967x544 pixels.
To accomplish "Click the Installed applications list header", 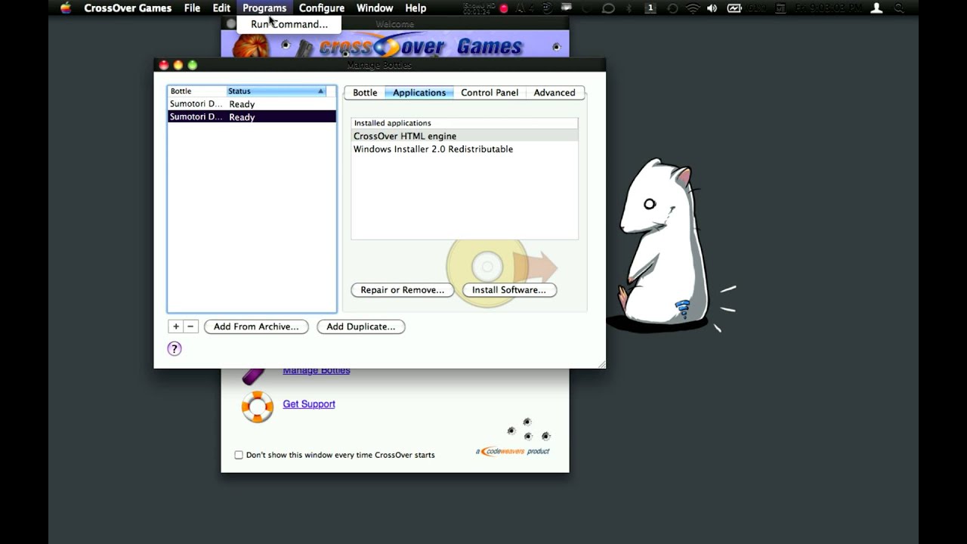I will (465, 123).
